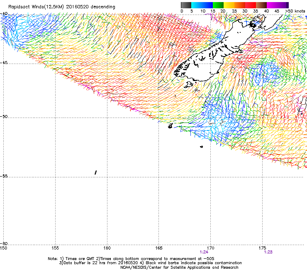Click the Auckland Islands outline near 166E
This screenshot has width=307, height=270.
click(171, 126)
